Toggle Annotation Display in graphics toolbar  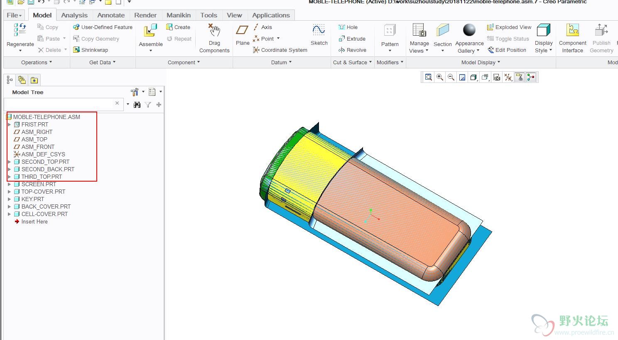point(520,77)
